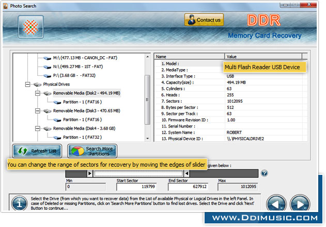Screen dimensions: 326x227
Task: Select drive N:\ 1ST FAT
Action: click(x=78, y=67)
